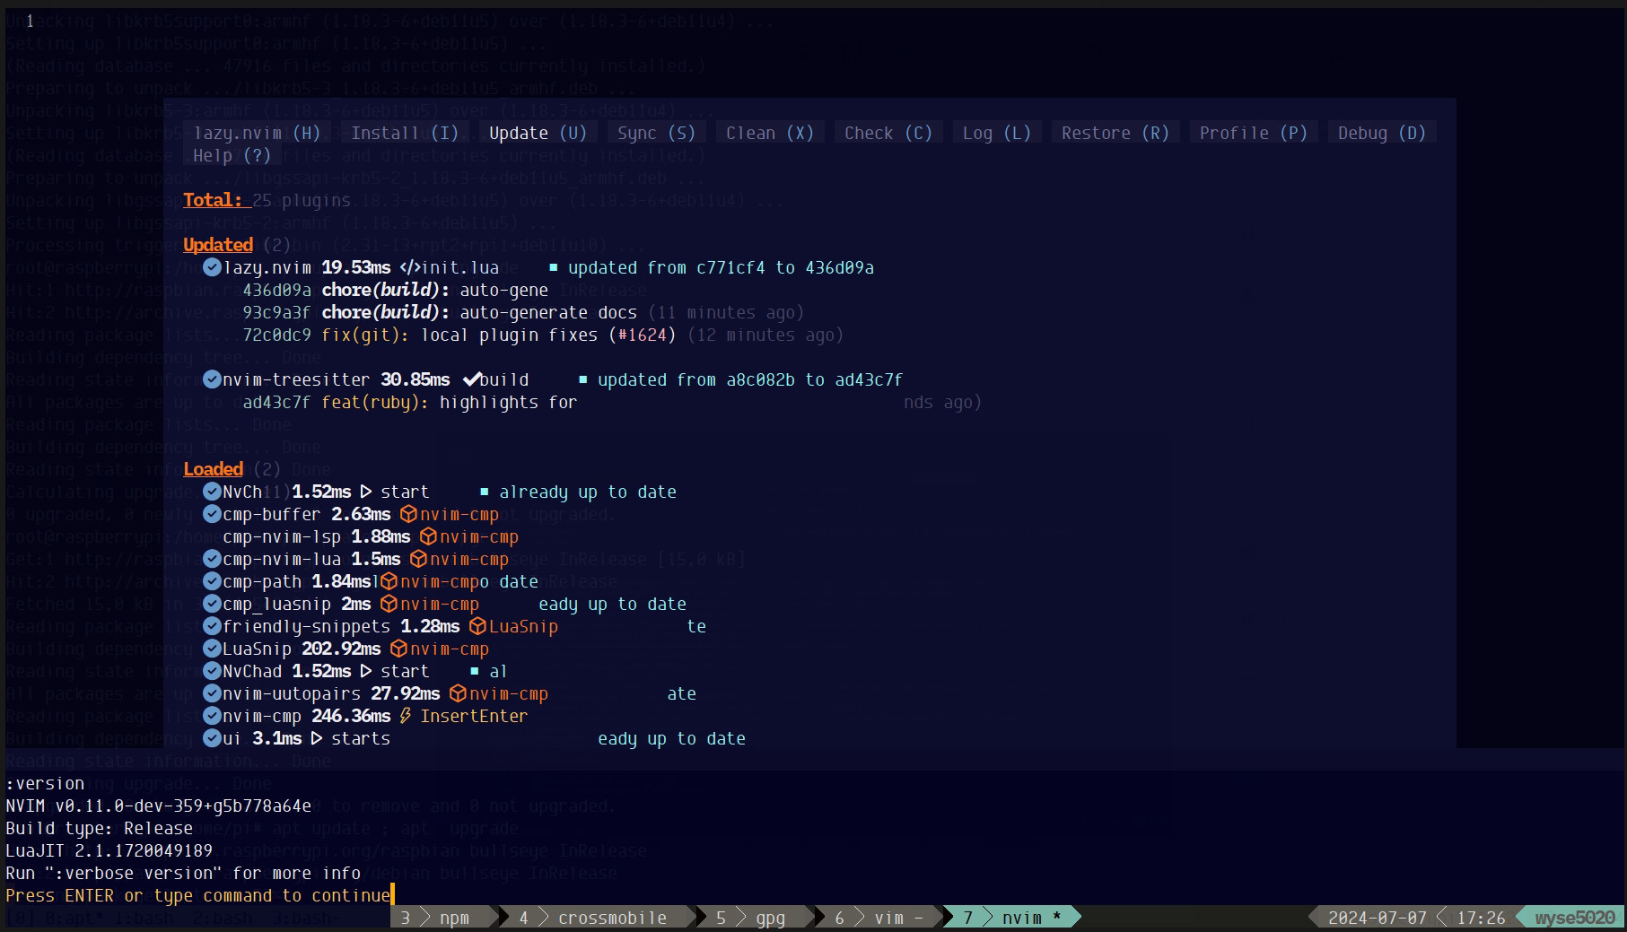Switch to tmux window 3 npm
The image size is (1627, 932).
(443, 918)
